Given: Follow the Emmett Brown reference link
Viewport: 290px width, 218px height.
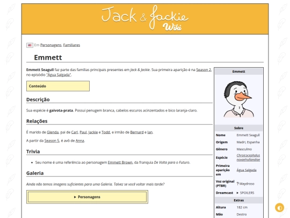Looking at the screenshot, I should tap(120, 163).
